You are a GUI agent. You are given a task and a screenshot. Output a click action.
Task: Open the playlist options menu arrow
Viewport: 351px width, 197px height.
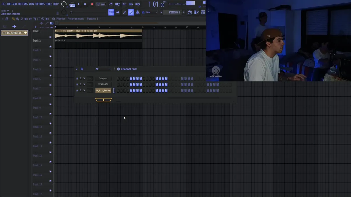3,19
